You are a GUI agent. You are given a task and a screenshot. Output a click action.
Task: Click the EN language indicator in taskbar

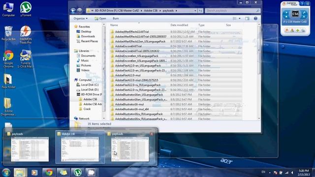263,172
